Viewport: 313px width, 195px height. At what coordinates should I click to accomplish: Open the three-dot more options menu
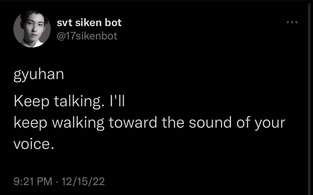[x=292, y=22]
